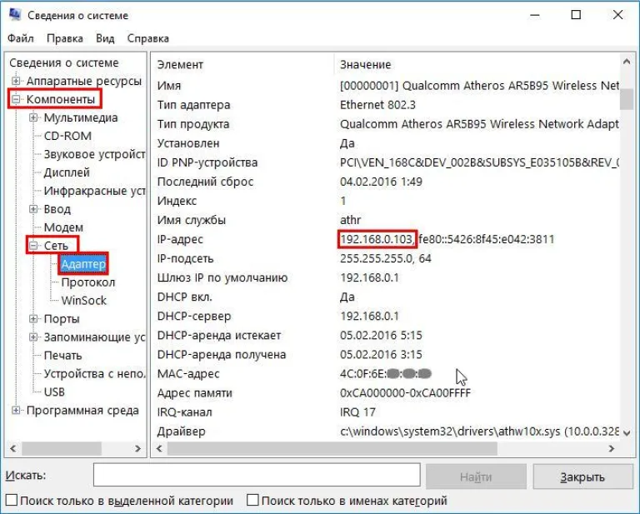Expand the Аппаратные ресурсы node

coord(16,81)
